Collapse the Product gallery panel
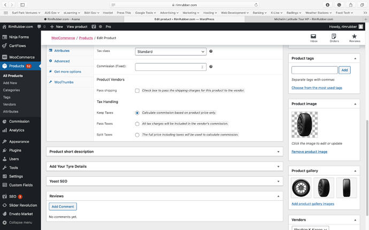Image resolution: width=369 pixels, height=230 pixels. tap(355, 171)
